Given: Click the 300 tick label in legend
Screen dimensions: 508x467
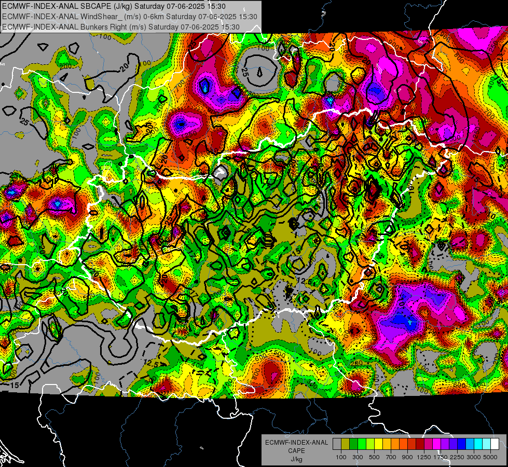Looking at the screenshot, I should pos(358,457).
